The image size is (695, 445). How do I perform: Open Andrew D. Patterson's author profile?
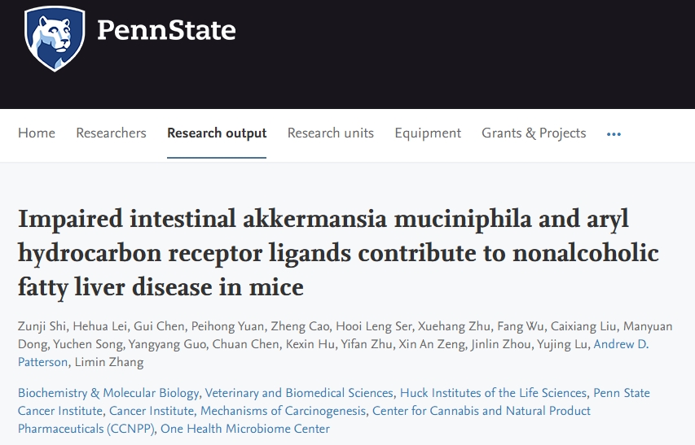[621, 344]
